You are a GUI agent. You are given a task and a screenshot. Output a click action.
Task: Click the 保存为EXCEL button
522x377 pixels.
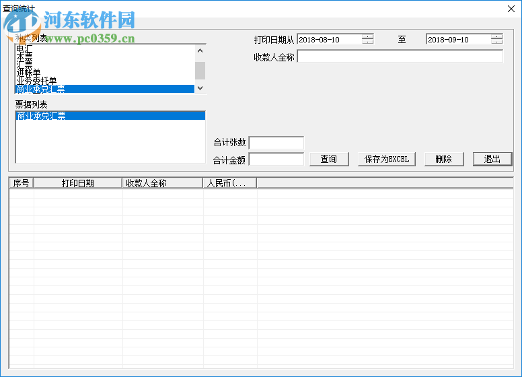[387, 159]
